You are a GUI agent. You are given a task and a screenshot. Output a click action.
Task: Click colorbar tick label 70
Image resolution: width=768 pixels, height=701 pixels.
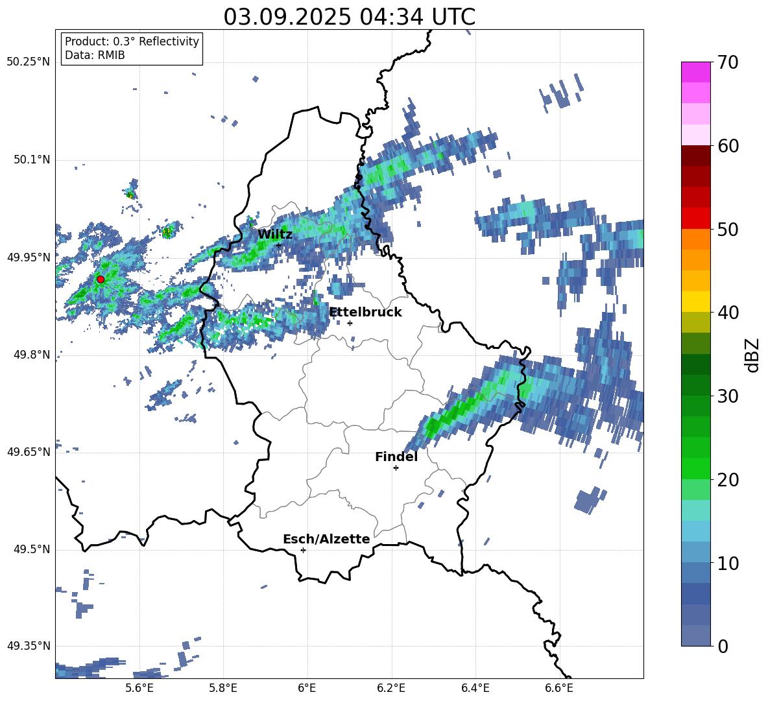728,63
